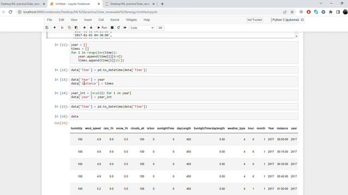Paste cells below icon
348x195 pixels.
(76, 28)
